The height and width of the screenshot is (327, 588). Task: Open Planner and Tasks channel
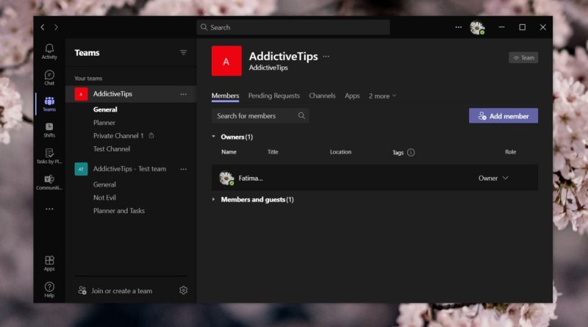point(119,211)
